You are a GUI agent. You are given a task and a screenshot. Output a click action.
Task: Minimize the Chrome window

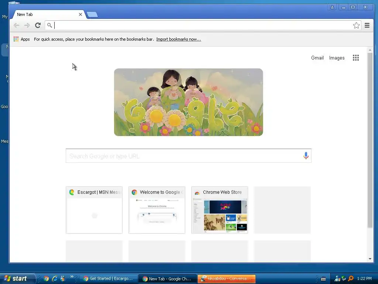click(x=344, y=7)
